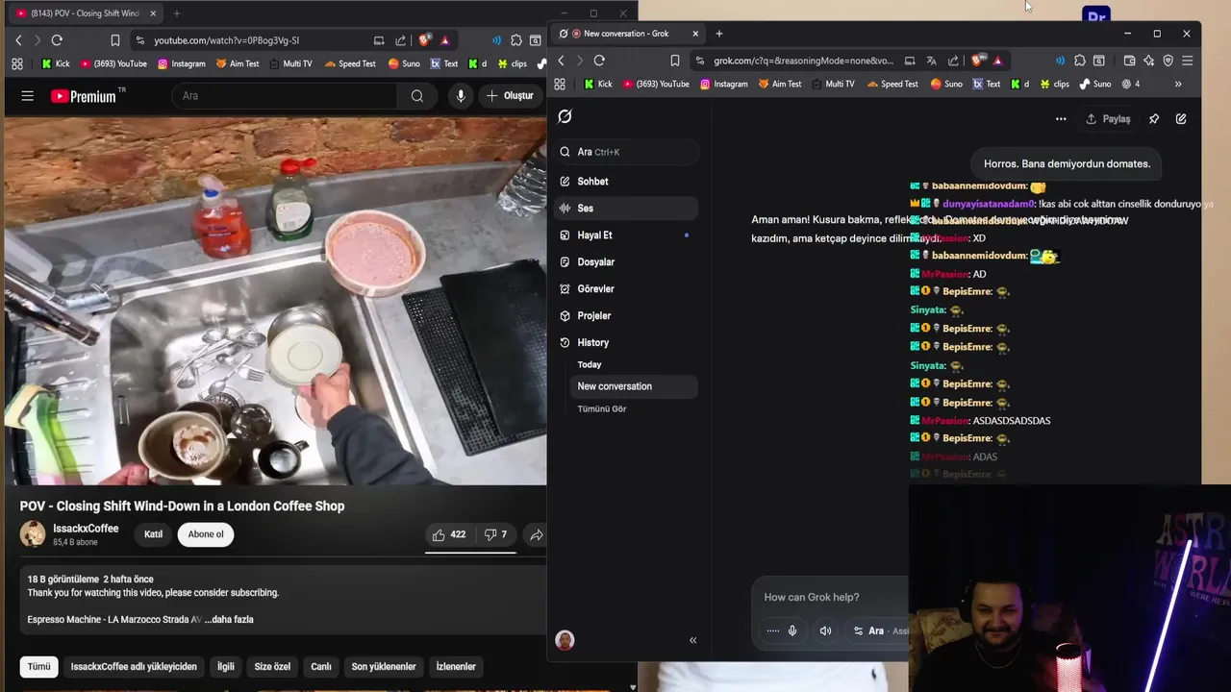Image resolution: width=1231 pixels, height=692 pixels.
Task: Share the YouTube video
Action: [x=536, y=534]
